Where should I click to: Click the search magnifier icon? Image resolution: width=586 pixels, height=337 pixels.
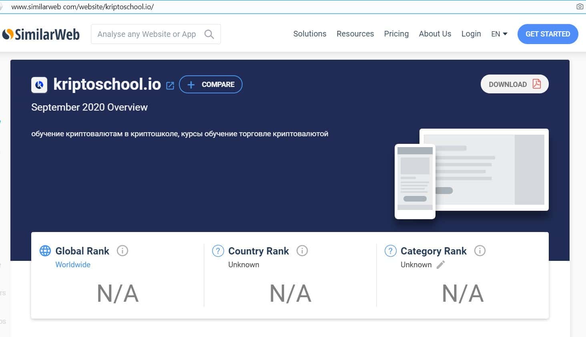click(x=209, y=34)
